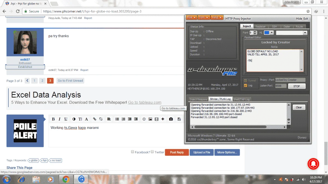The height and width of the screenshot is (184, 328).
Task: Click the Upload a File button
Action: coord(202,152)
